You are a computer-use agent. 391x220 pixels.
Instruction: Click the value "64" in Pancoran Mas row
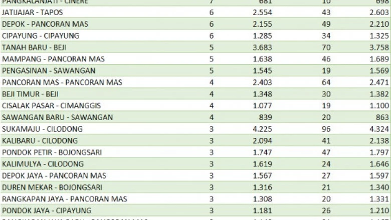tap(326, 82)
